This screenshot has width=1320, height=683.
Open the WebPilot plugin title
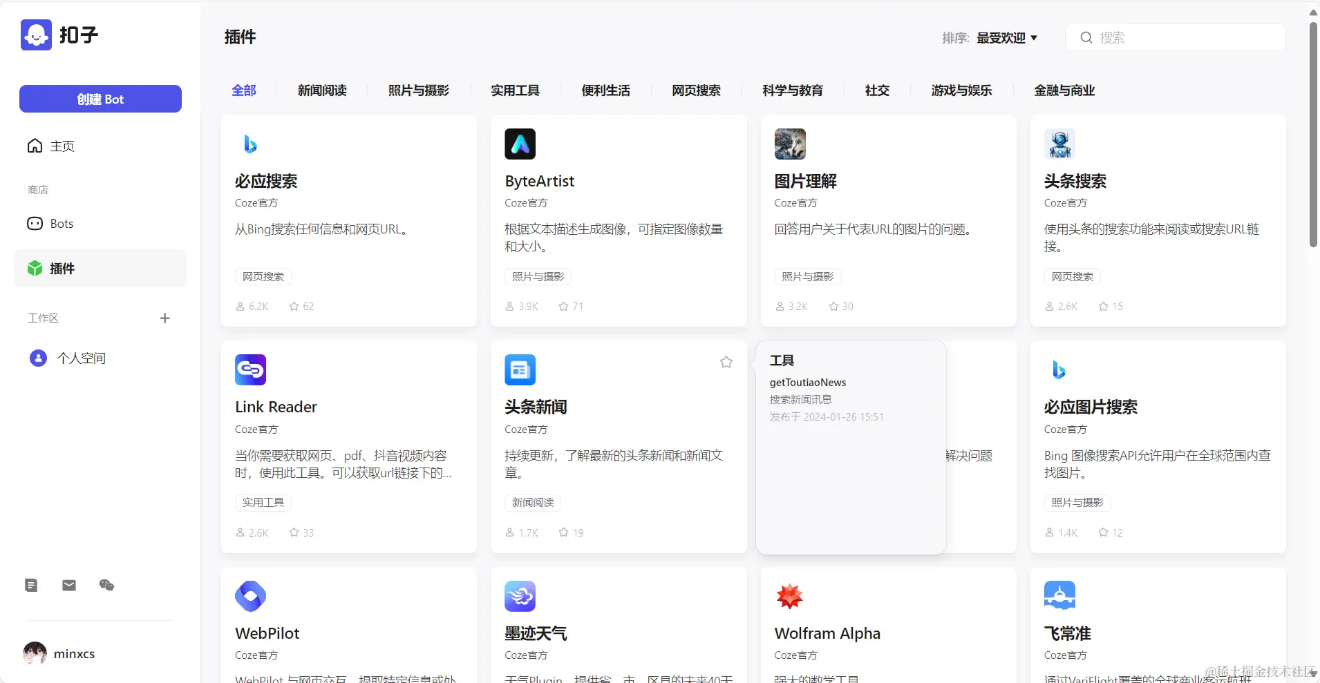click(267, 633)
